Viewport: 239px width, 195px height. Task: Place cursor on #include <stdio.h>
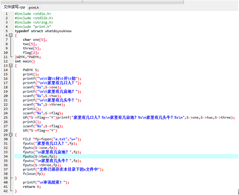(x=33, y=14)
